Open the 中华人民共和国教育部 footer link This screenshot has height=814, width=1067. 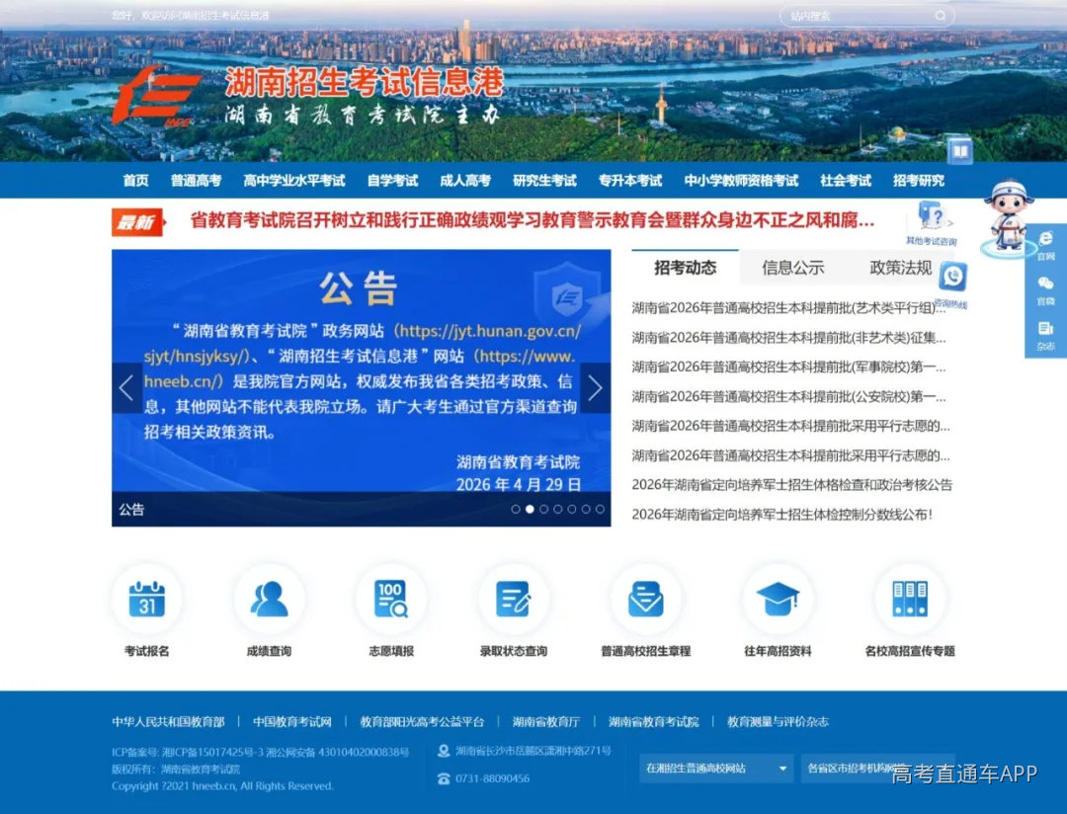pyautogui.click(x=168, y=721)
